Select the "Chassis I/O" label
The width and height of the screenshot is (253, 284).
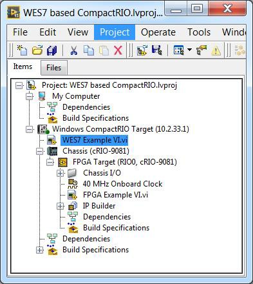tap(102, 173)
